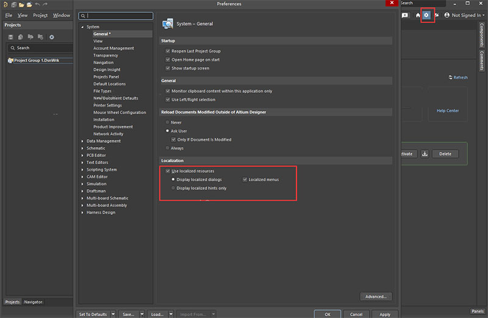The height and width of the screenshot is (318, 488).
Task: Open the Window menu
Action: tap(62, 15)
